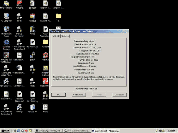Open the Start menu

point(5,131)
